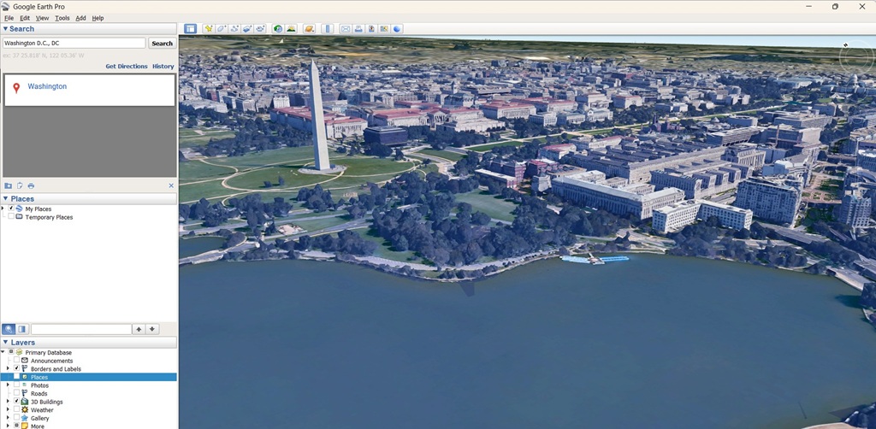Select the Add Path tool
Viewport: 876px width, 429px height.
coord(234,28)
